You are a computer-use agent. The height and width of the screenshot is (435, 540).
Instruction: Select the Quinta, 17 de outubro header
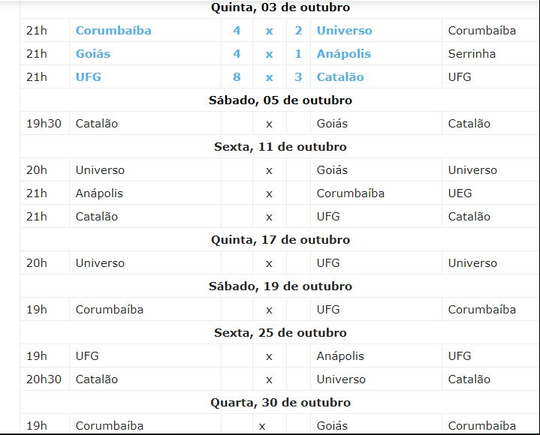tap(280, 240)
